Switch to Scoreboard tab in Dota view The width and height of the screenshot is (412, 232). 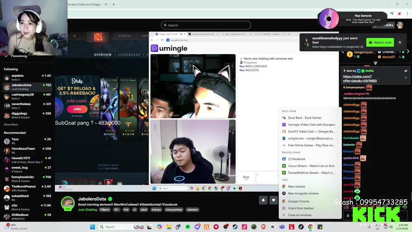point(129,55)
